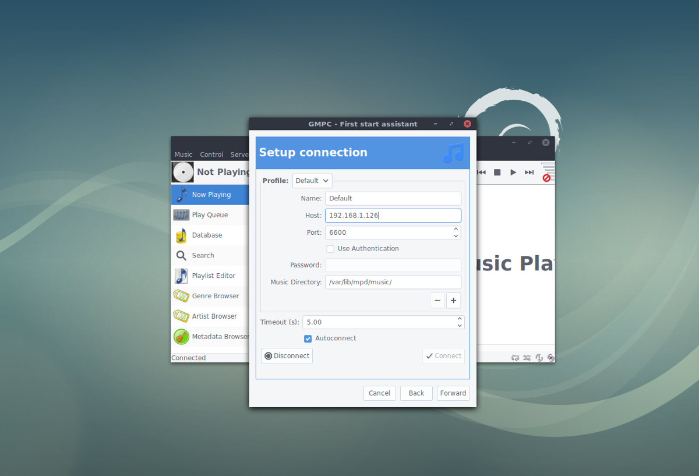Increase Port value with up arrow
Viewport: 699px width, 476px height.
(456, 229)
